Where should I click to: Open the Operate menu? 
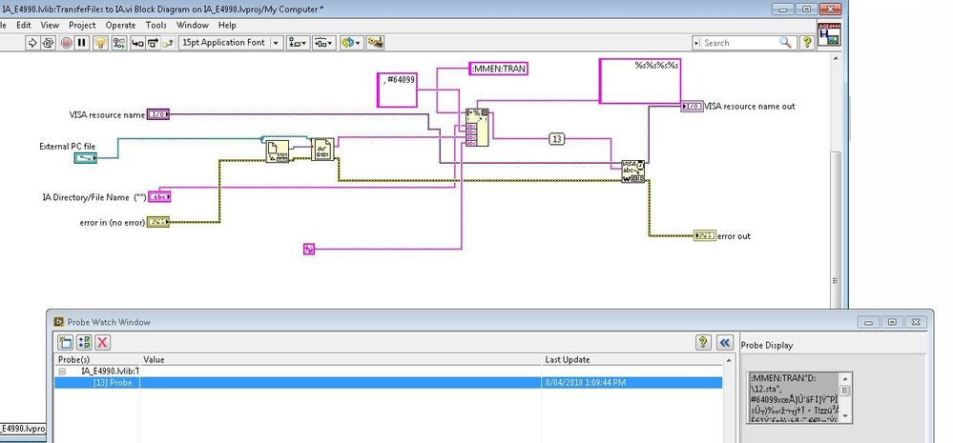[120, 25]
